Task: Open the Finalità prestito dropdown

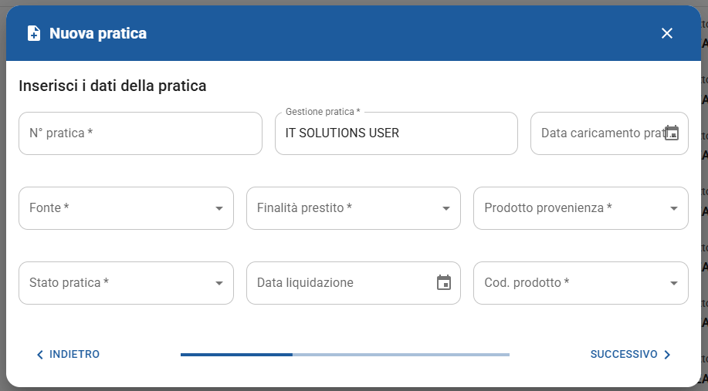Action: pyautogui.click(x=353, y=208)
